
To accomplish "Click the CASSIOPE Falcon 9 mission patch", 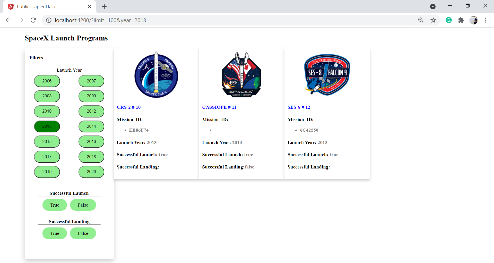I will coord(241,75).
